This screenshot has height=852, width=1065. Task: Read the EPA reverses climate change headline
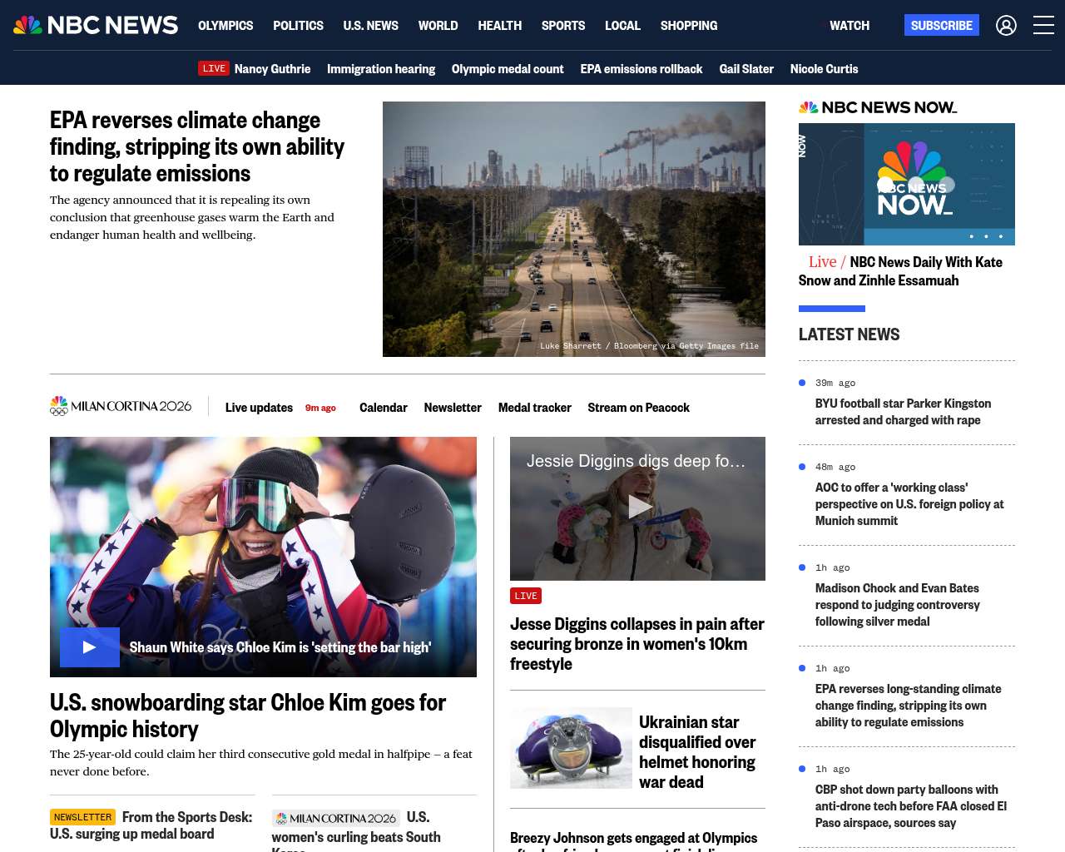[197, 146]
